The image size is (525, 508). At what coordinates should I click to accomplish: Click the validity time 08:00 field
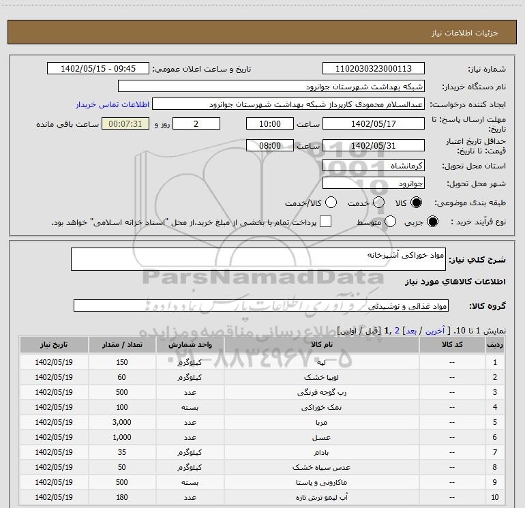[270, 145]
